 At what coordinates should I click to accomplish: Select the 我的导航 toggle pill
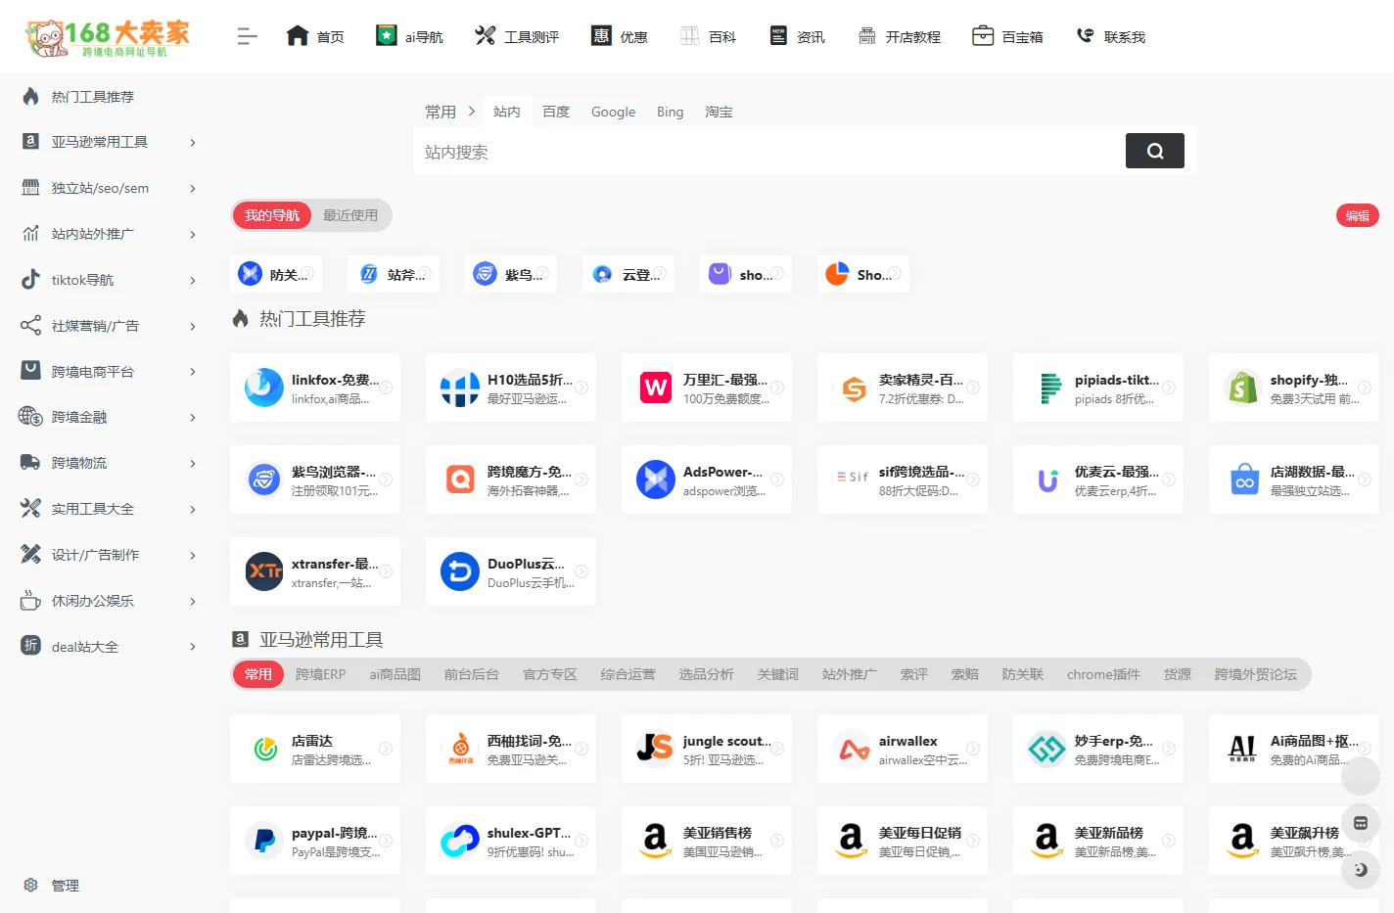pyautogui.click(x=272, y=215)
